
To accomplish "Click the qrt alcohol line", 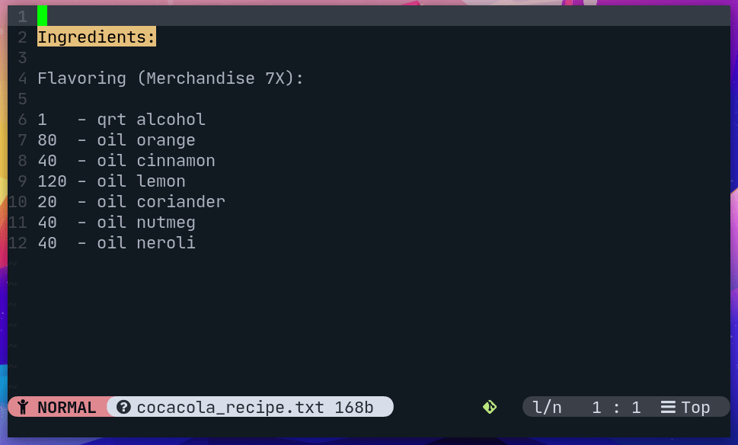I will 121,119.
